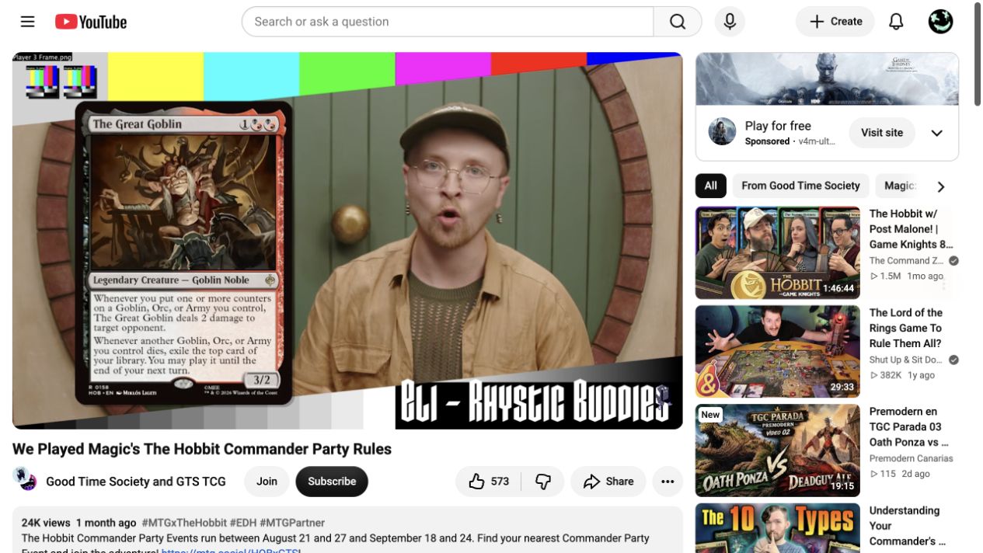Select From Good Time Society chip
983x553 pixels.
click(x=800, y=186)
